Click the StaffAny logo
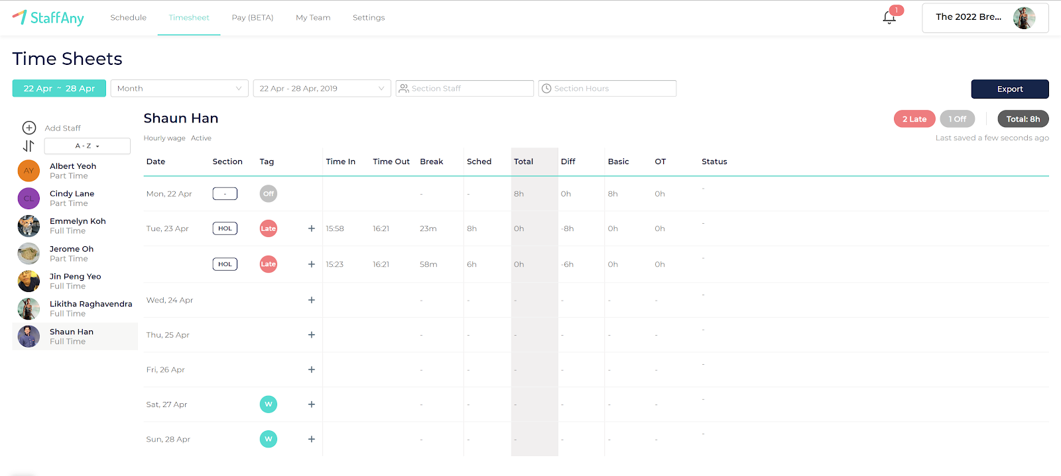1061x476 pixels. point(48,17)
